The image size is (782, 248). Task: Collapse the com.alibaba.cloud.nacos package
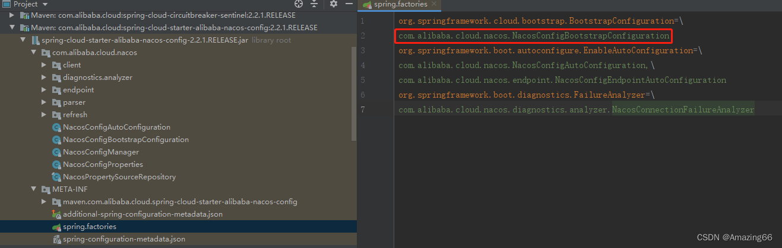tap(33, 53)
